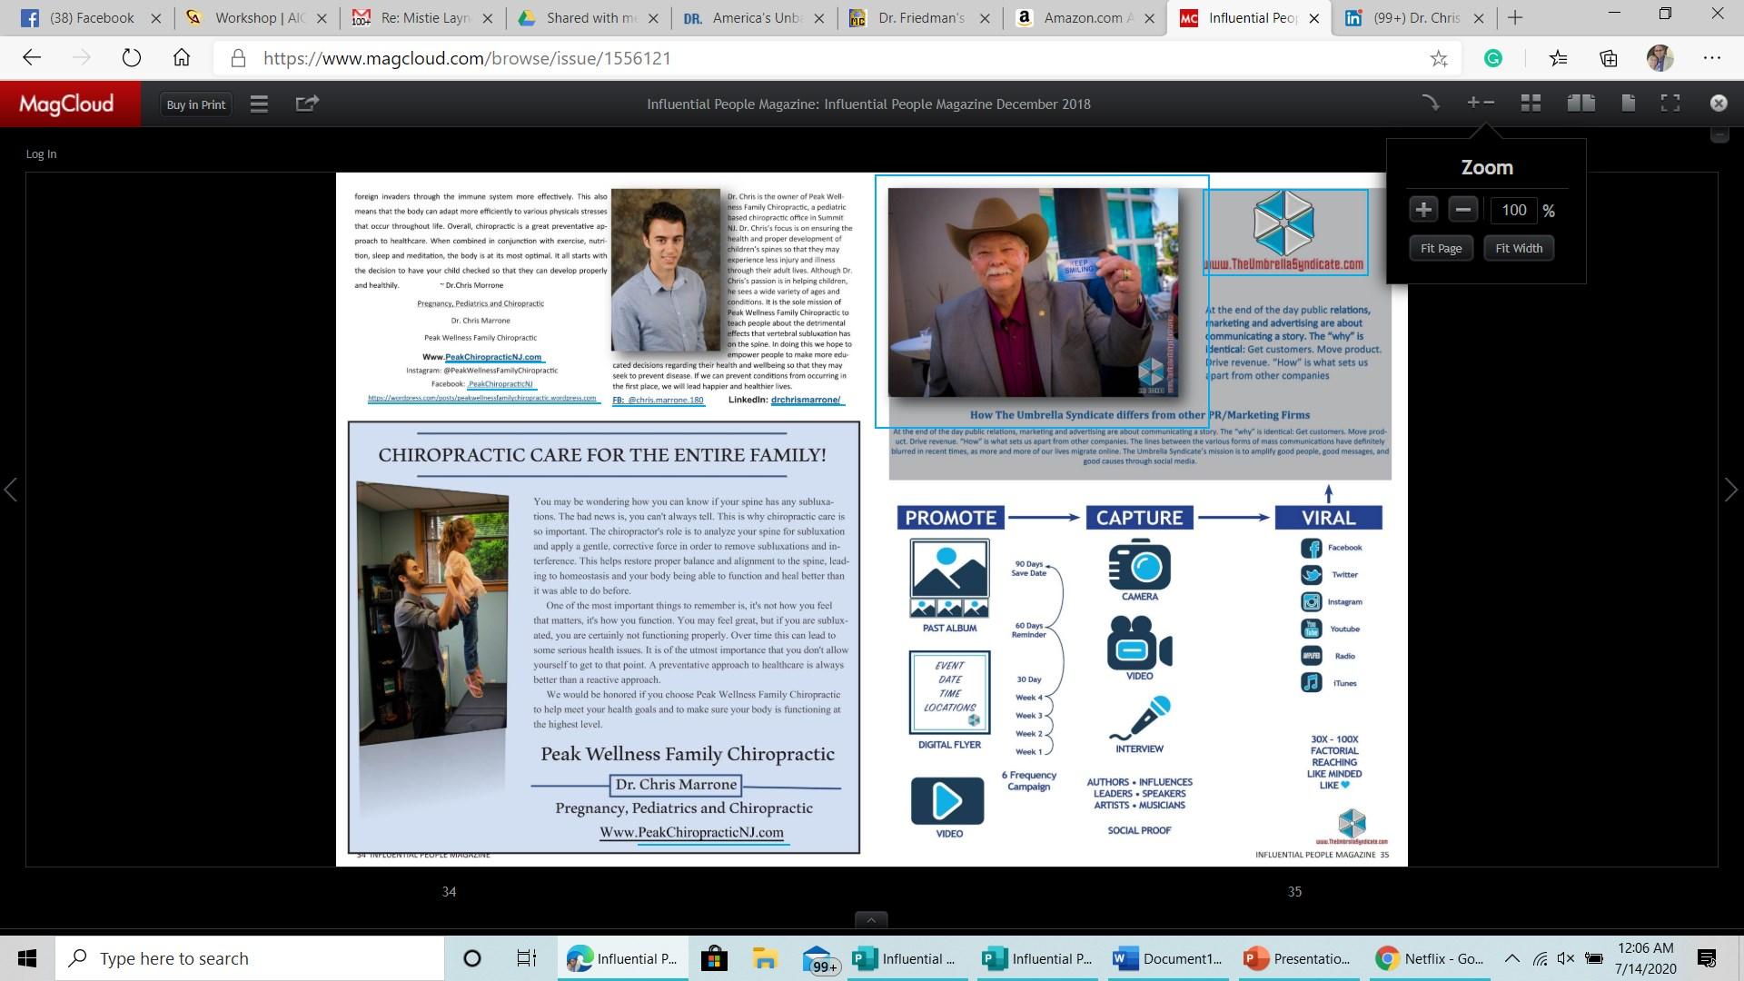Open the Word Document1 taskbar item

click(x=1167, y=958)
